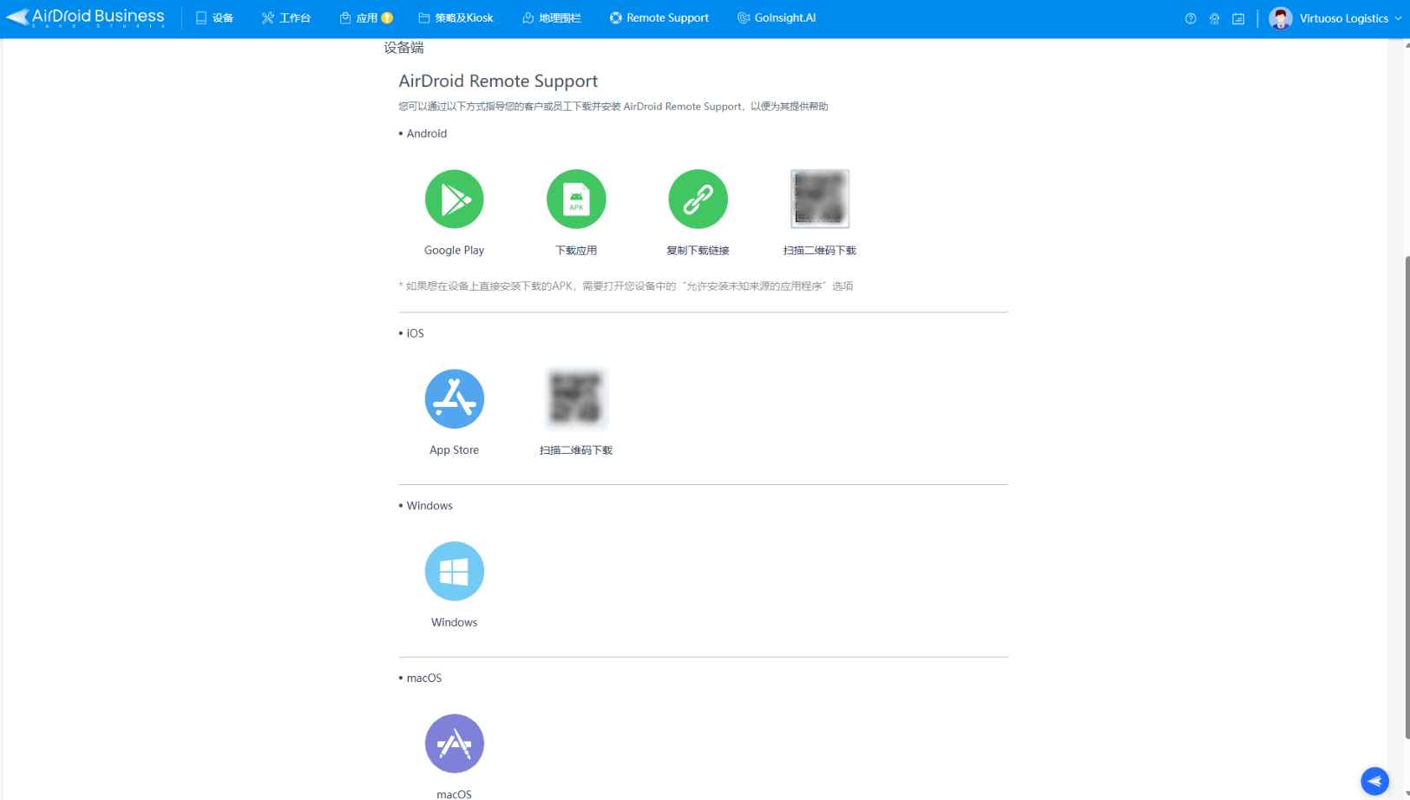Go home via the AirDroid Business logo
The height and width of the screenshot is (800, 1410).
click(x=85, y=17)
